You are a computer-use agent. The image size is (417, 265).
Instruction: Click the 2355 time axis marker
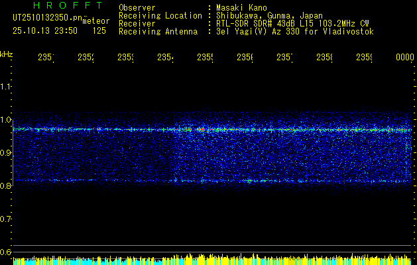tap(205, 58)
